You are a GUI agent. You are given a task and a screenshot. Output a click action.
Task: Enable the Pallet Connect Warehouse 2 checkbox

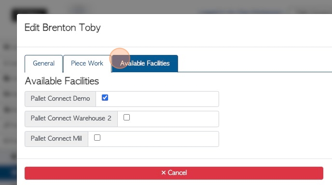coord(126,118)
